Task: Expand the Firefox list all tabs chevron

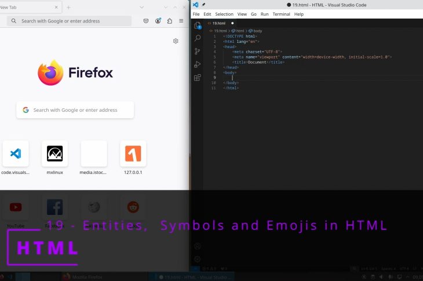Action: coord(143,8)
